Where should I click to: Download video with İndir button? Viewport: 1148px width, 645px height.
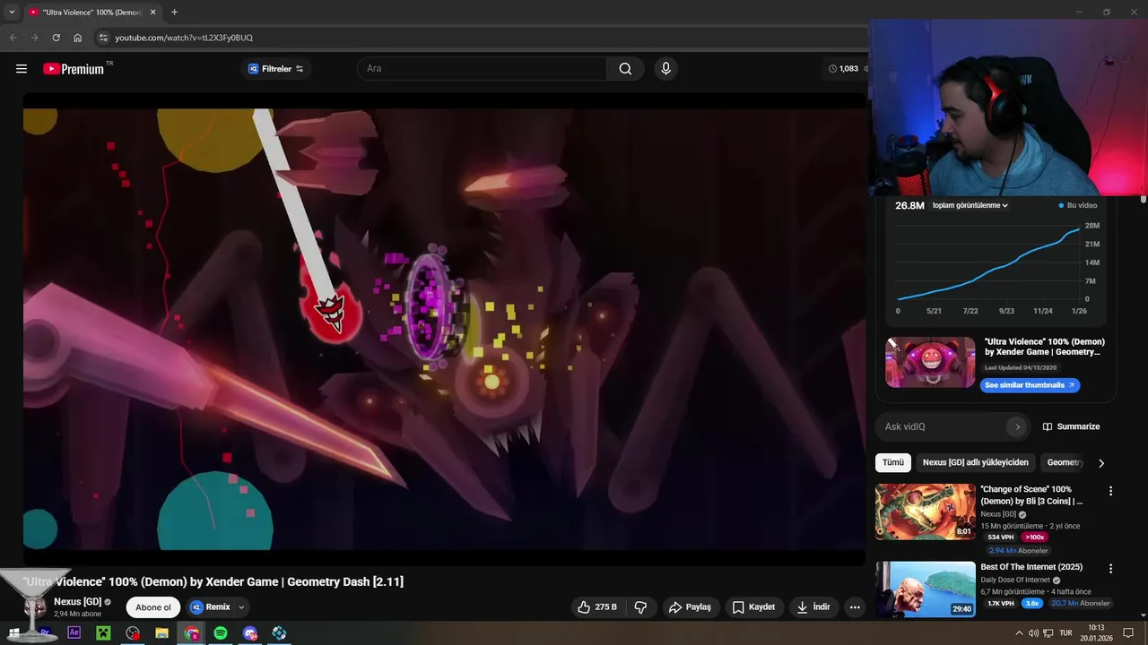(813, 607)
